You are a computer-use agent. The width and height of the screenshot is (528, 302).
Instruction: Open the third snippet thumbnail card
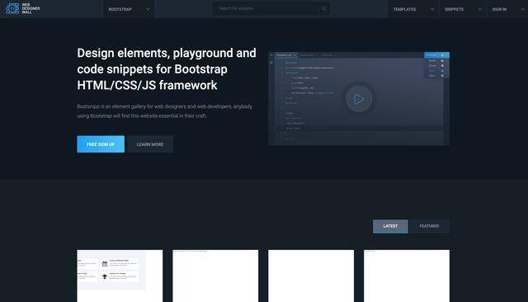point(311,276)
